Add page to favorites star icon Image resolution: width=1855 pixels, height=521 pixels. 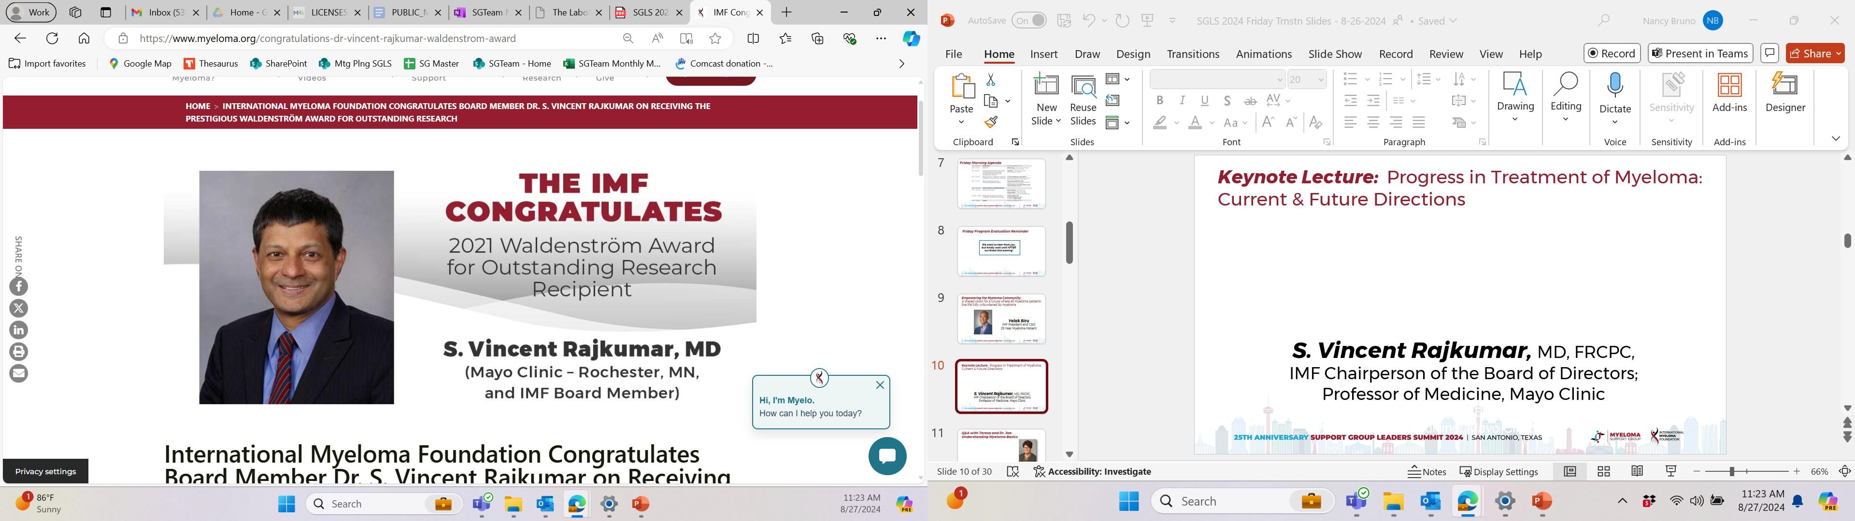[x=715, y=39]
